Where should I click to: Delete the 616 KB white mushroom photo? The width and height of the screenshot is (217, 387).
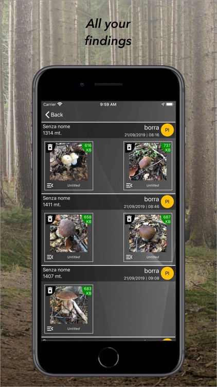click(x=50, y=148)
